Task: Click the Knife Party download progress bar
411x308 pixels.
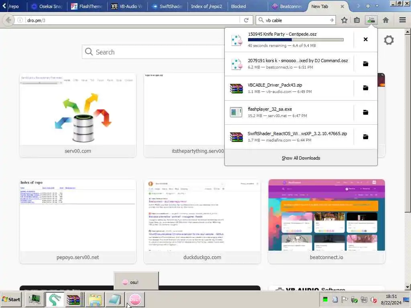Action: pyautogui.click(x=295, y=40)
